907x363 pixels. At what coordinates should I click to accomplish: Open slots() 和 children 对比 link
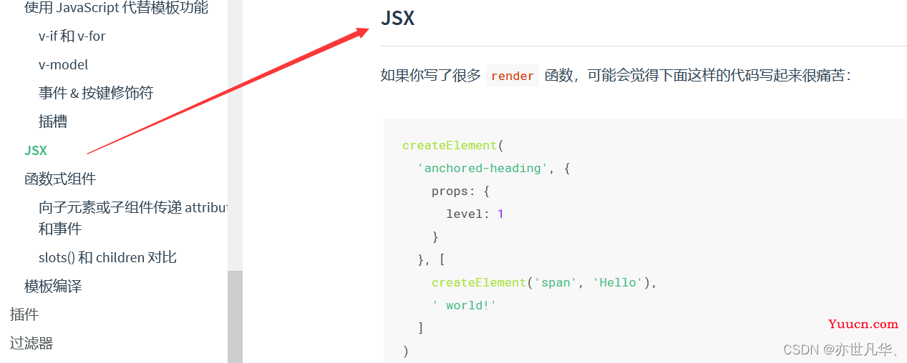tap(107, 257)
